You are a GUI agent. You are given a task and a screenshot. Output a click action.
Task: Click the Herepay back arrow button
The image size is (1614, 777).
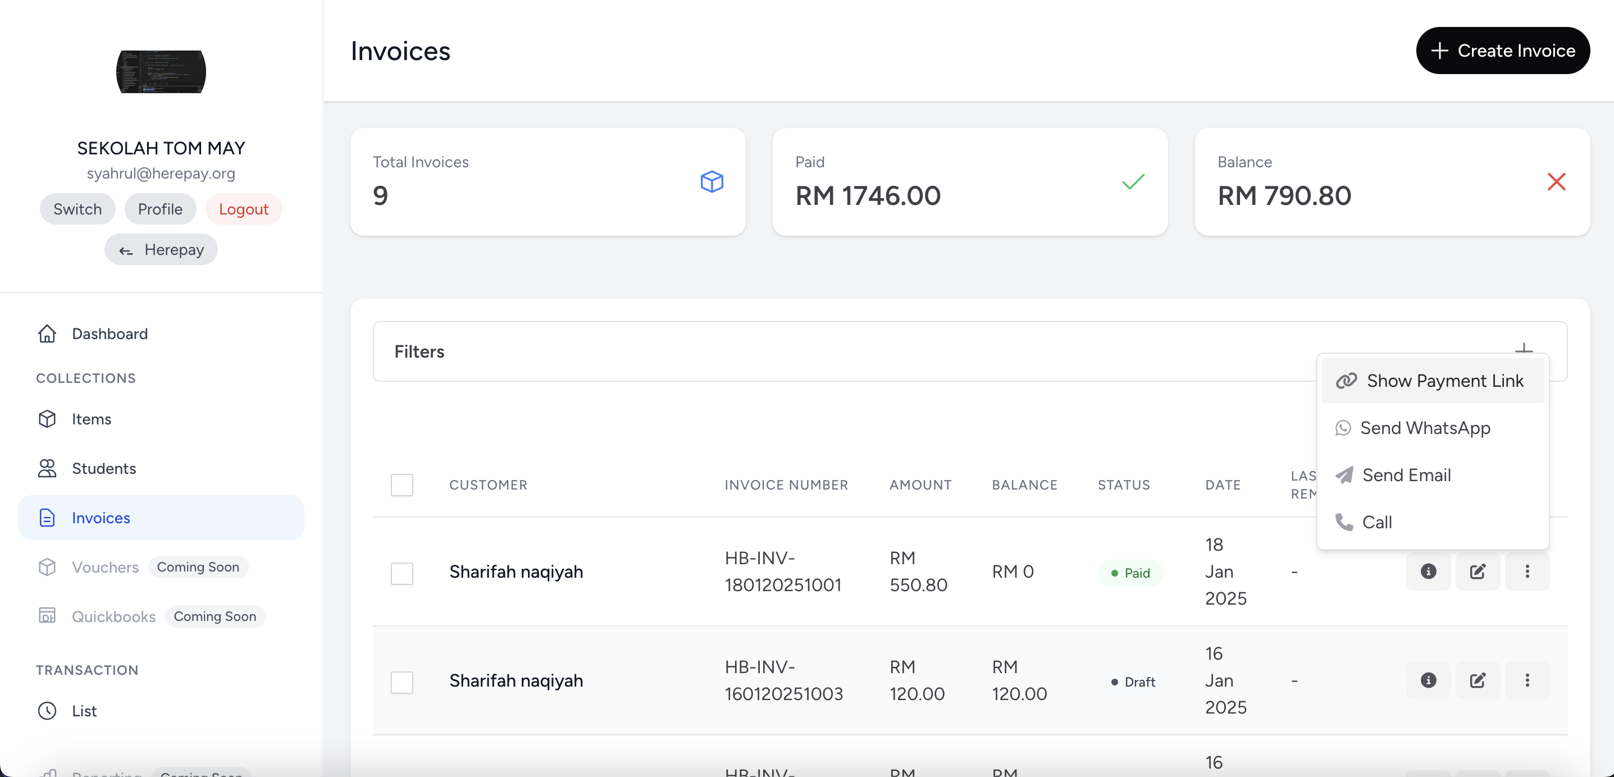[x=161, y=249]
